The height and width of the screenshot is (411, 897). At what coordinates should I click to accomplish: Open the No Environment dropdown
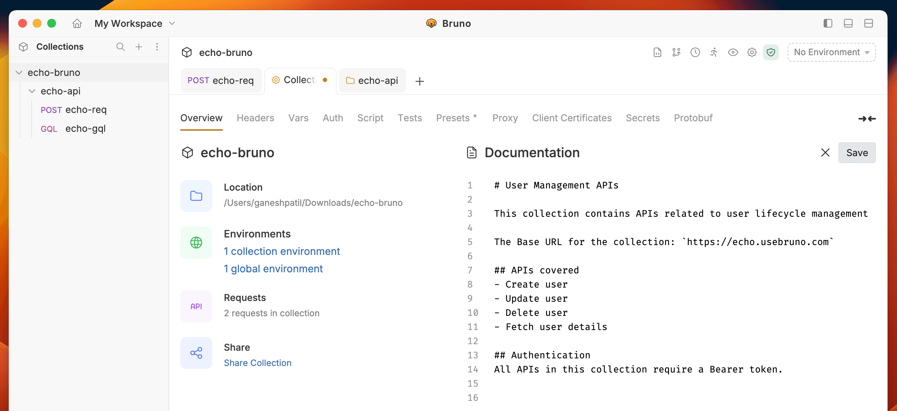click(x=832, y=52)
